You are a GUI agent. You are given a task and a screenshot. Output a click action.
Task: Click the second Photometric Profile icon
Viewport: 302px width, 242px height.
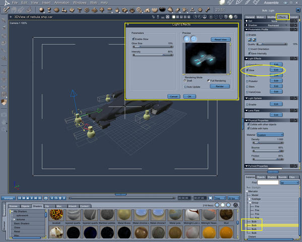point(254,39)
